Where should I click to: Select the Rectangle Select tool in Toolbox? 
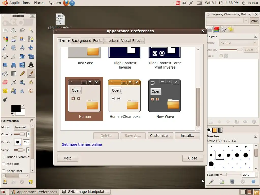click(5, 30)
